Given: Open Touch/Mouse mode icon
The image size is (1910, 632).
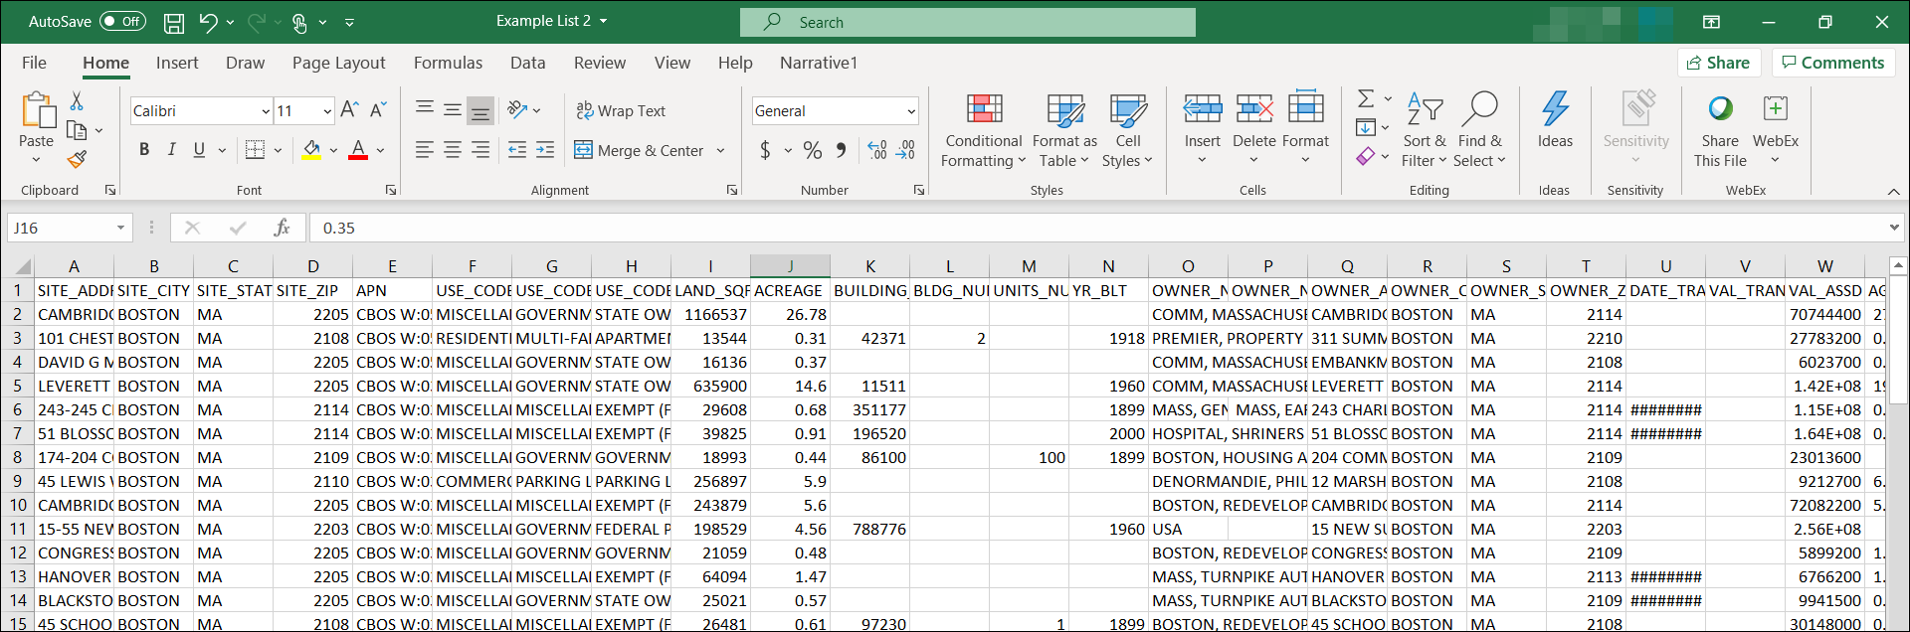Looking at the screenshot, I should 299,22.
